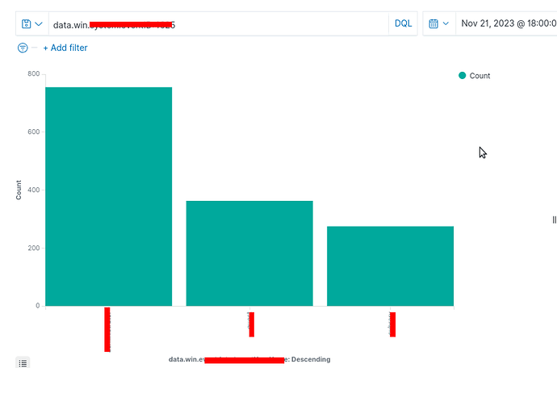Toggle the Count legend color dot
This screenshot has width=557, height=393.
coord(463,76)
